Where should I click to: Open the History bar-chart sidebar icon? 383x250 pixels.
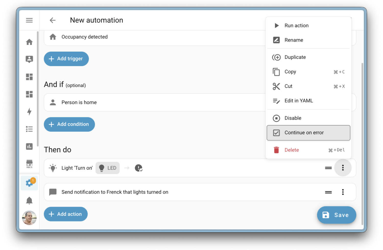coord(29,146)
